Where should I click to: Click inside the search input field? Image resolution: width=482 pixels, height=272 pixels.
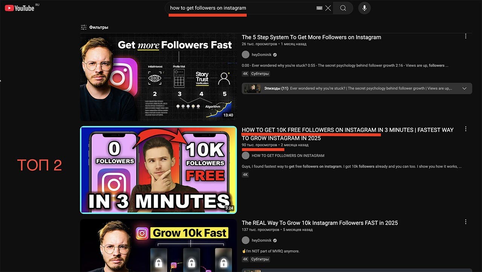241,8
